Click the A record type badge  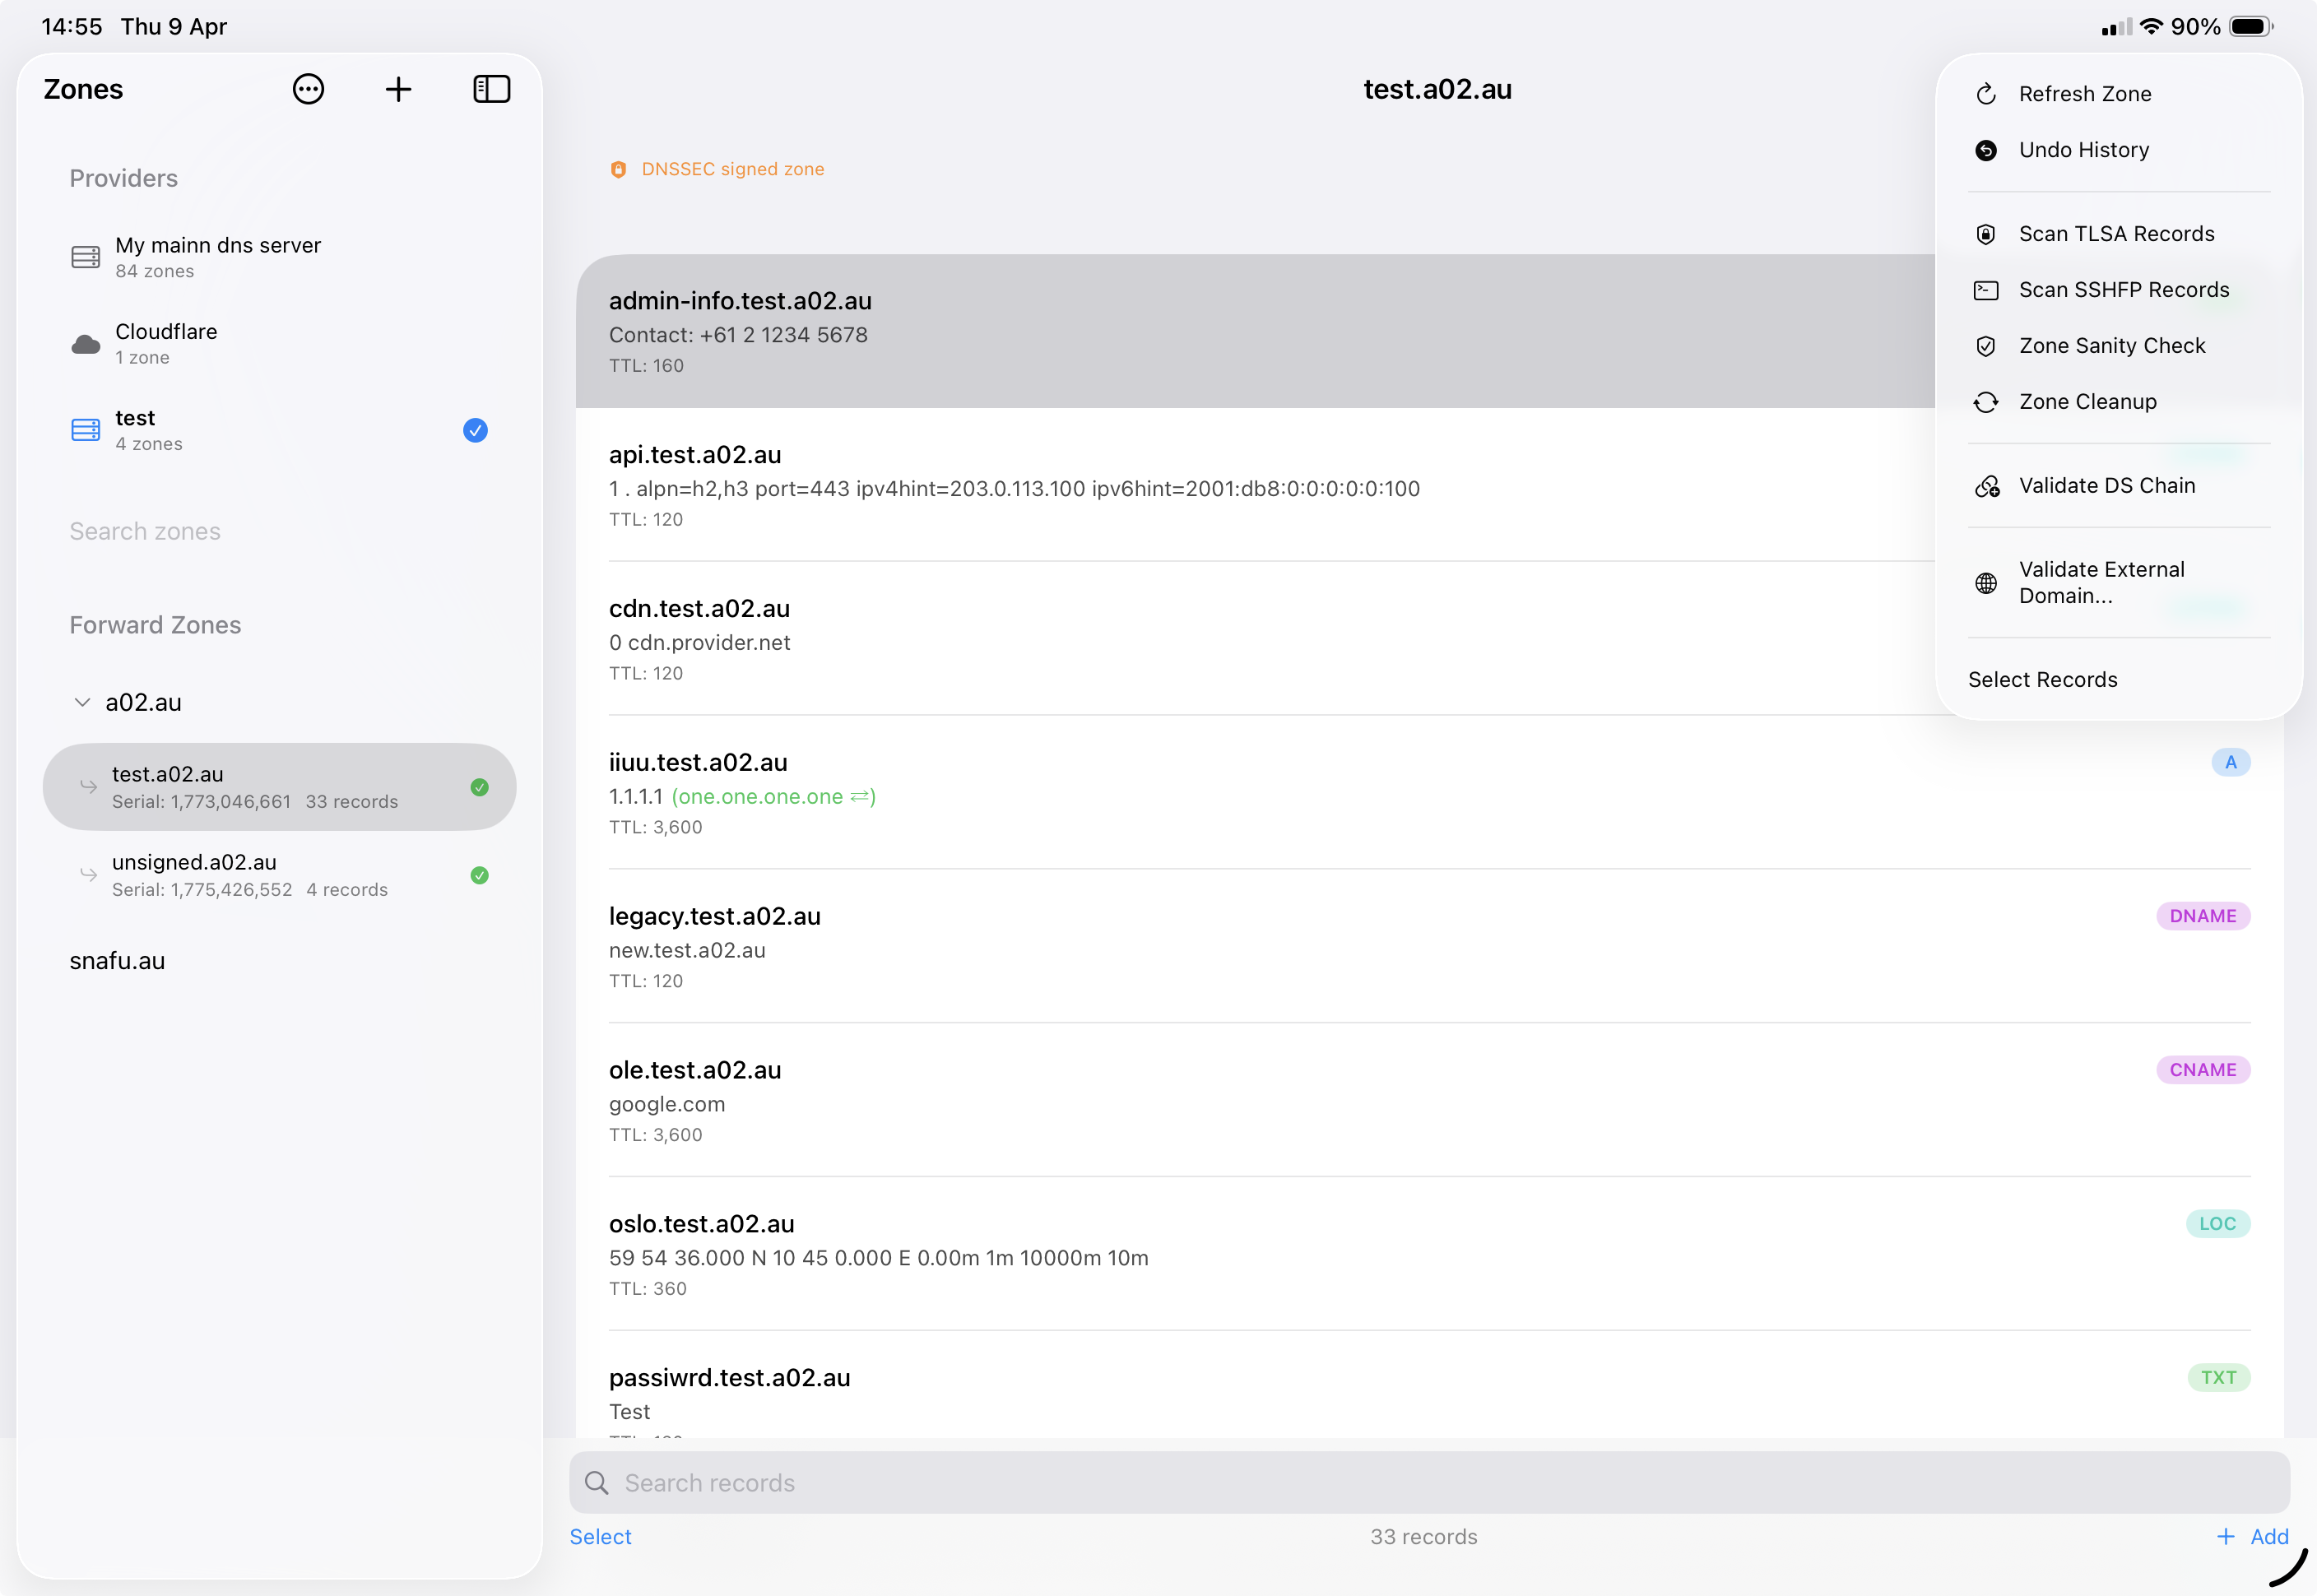pyautogui.click(x=2231, y=762)
